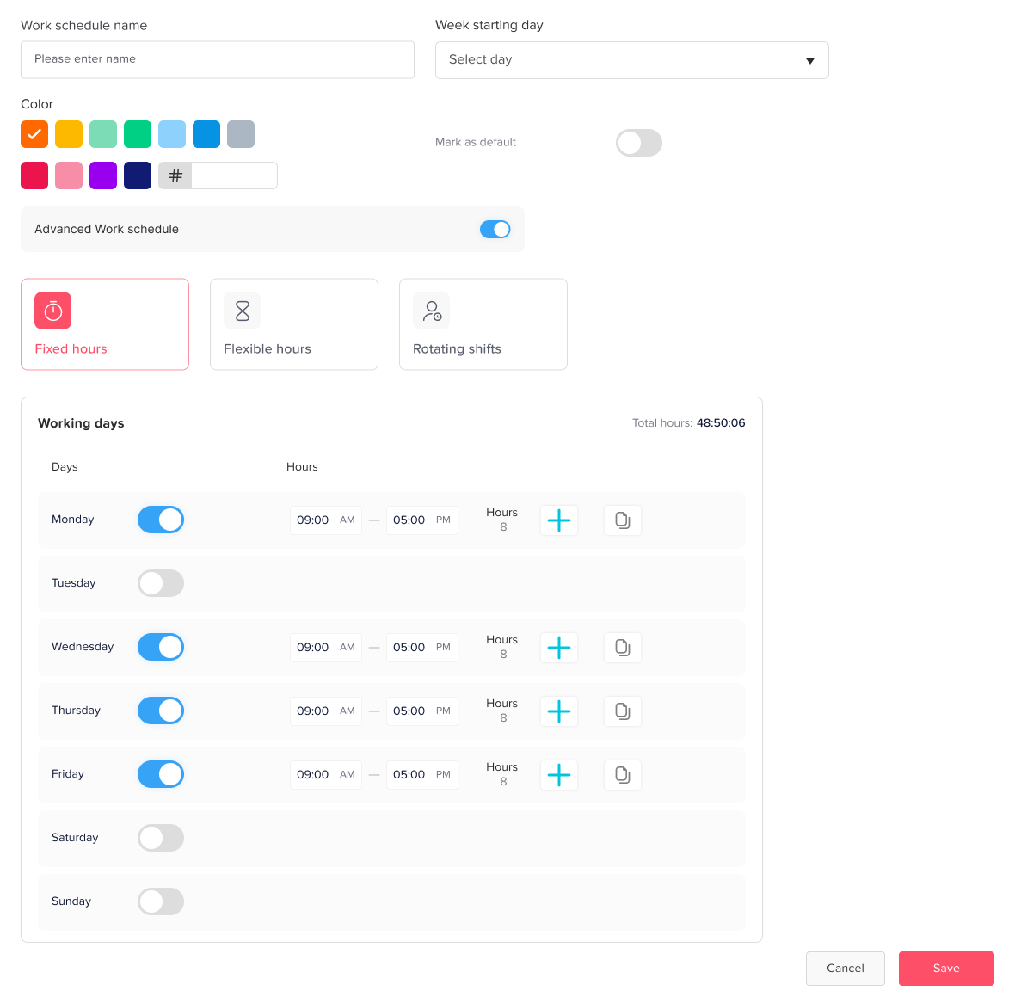Turn off the Advanced Work schedule switch
The width and height of the screenshot is (1015, 1003).
click(x=495, y=229)
